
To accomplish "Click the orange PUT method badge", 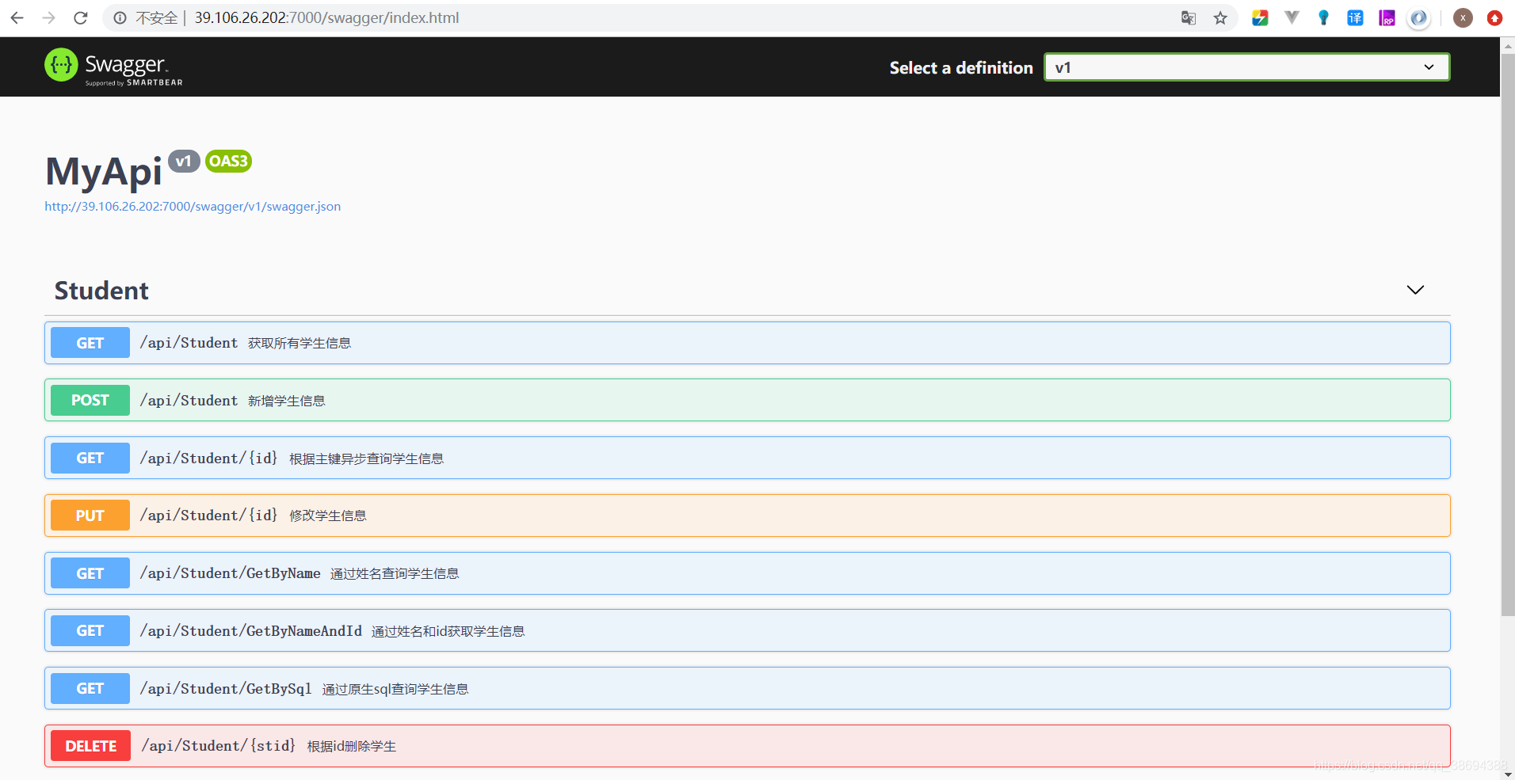I will (90, 516).
